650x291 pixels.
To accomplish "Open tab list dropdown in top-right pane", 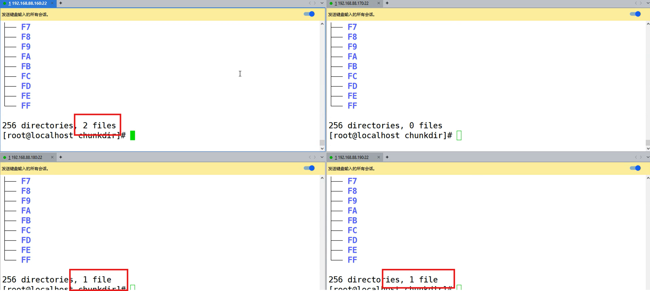I will [648, 3].
